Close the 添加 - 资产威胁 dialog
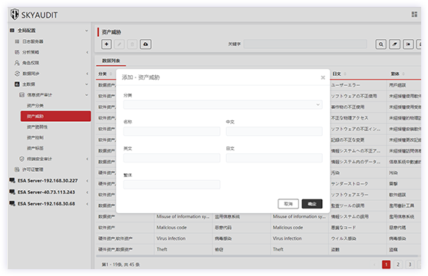Viewport: 428px width, 276px height. click(x=323, y=77)
